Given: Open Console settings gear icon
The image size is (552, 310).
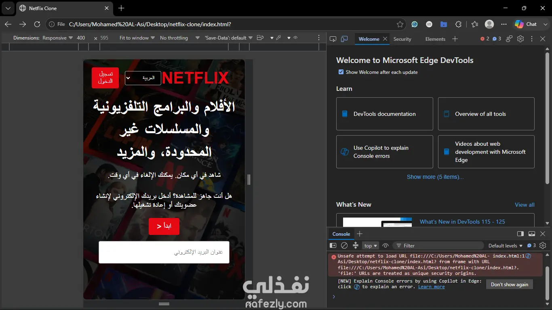Looking at the screenshot, I should coord(543,245).
